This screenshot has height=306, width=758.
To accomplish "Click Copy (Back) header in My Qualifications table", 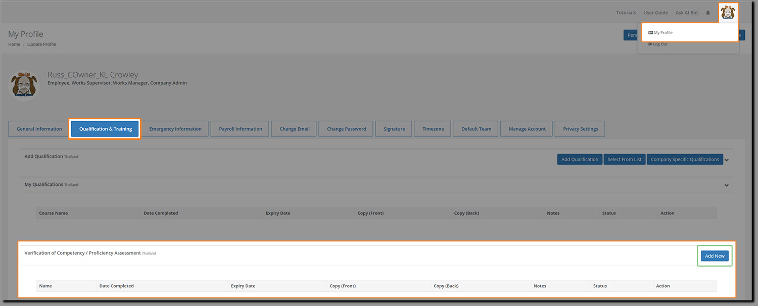I will pyautogui.click(x=466, y=213).
